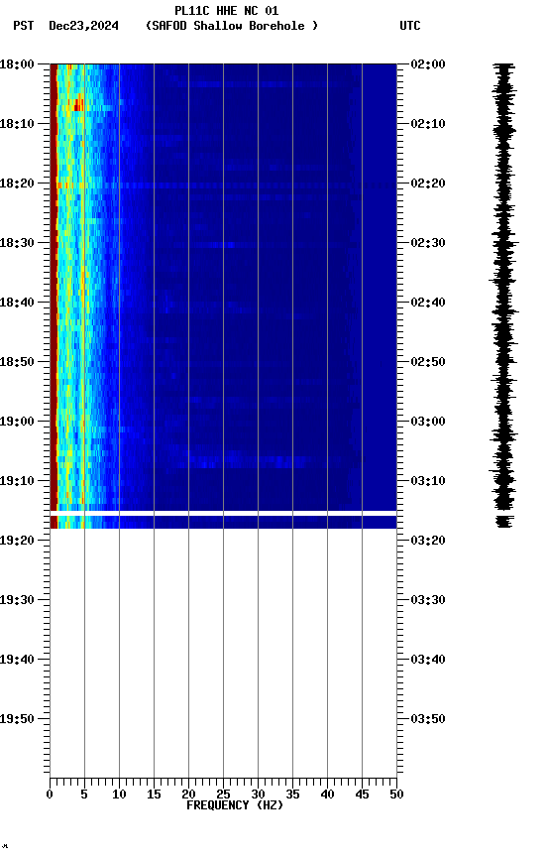Click the seismogram waveform trace
The width and height of the screenshot is (547, 857).
tap(503, 296)
